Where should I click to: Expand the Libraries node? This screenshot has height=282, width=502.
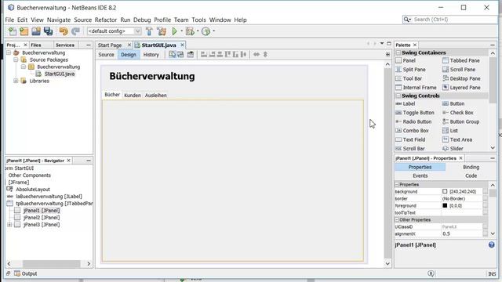point(16,81)
